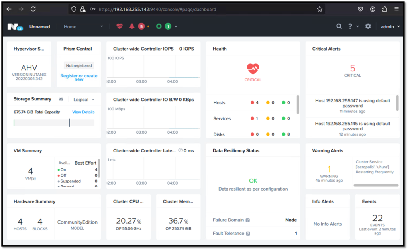408x250 pixels.
Task: Click the Critical Alerts vertical scrollbar
Action: [x=397, y=103]
